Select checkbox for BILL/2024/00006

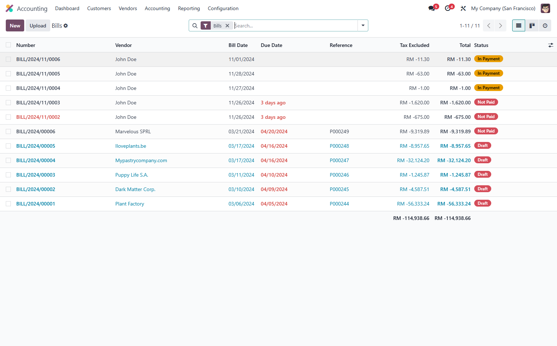coord(8,131)
